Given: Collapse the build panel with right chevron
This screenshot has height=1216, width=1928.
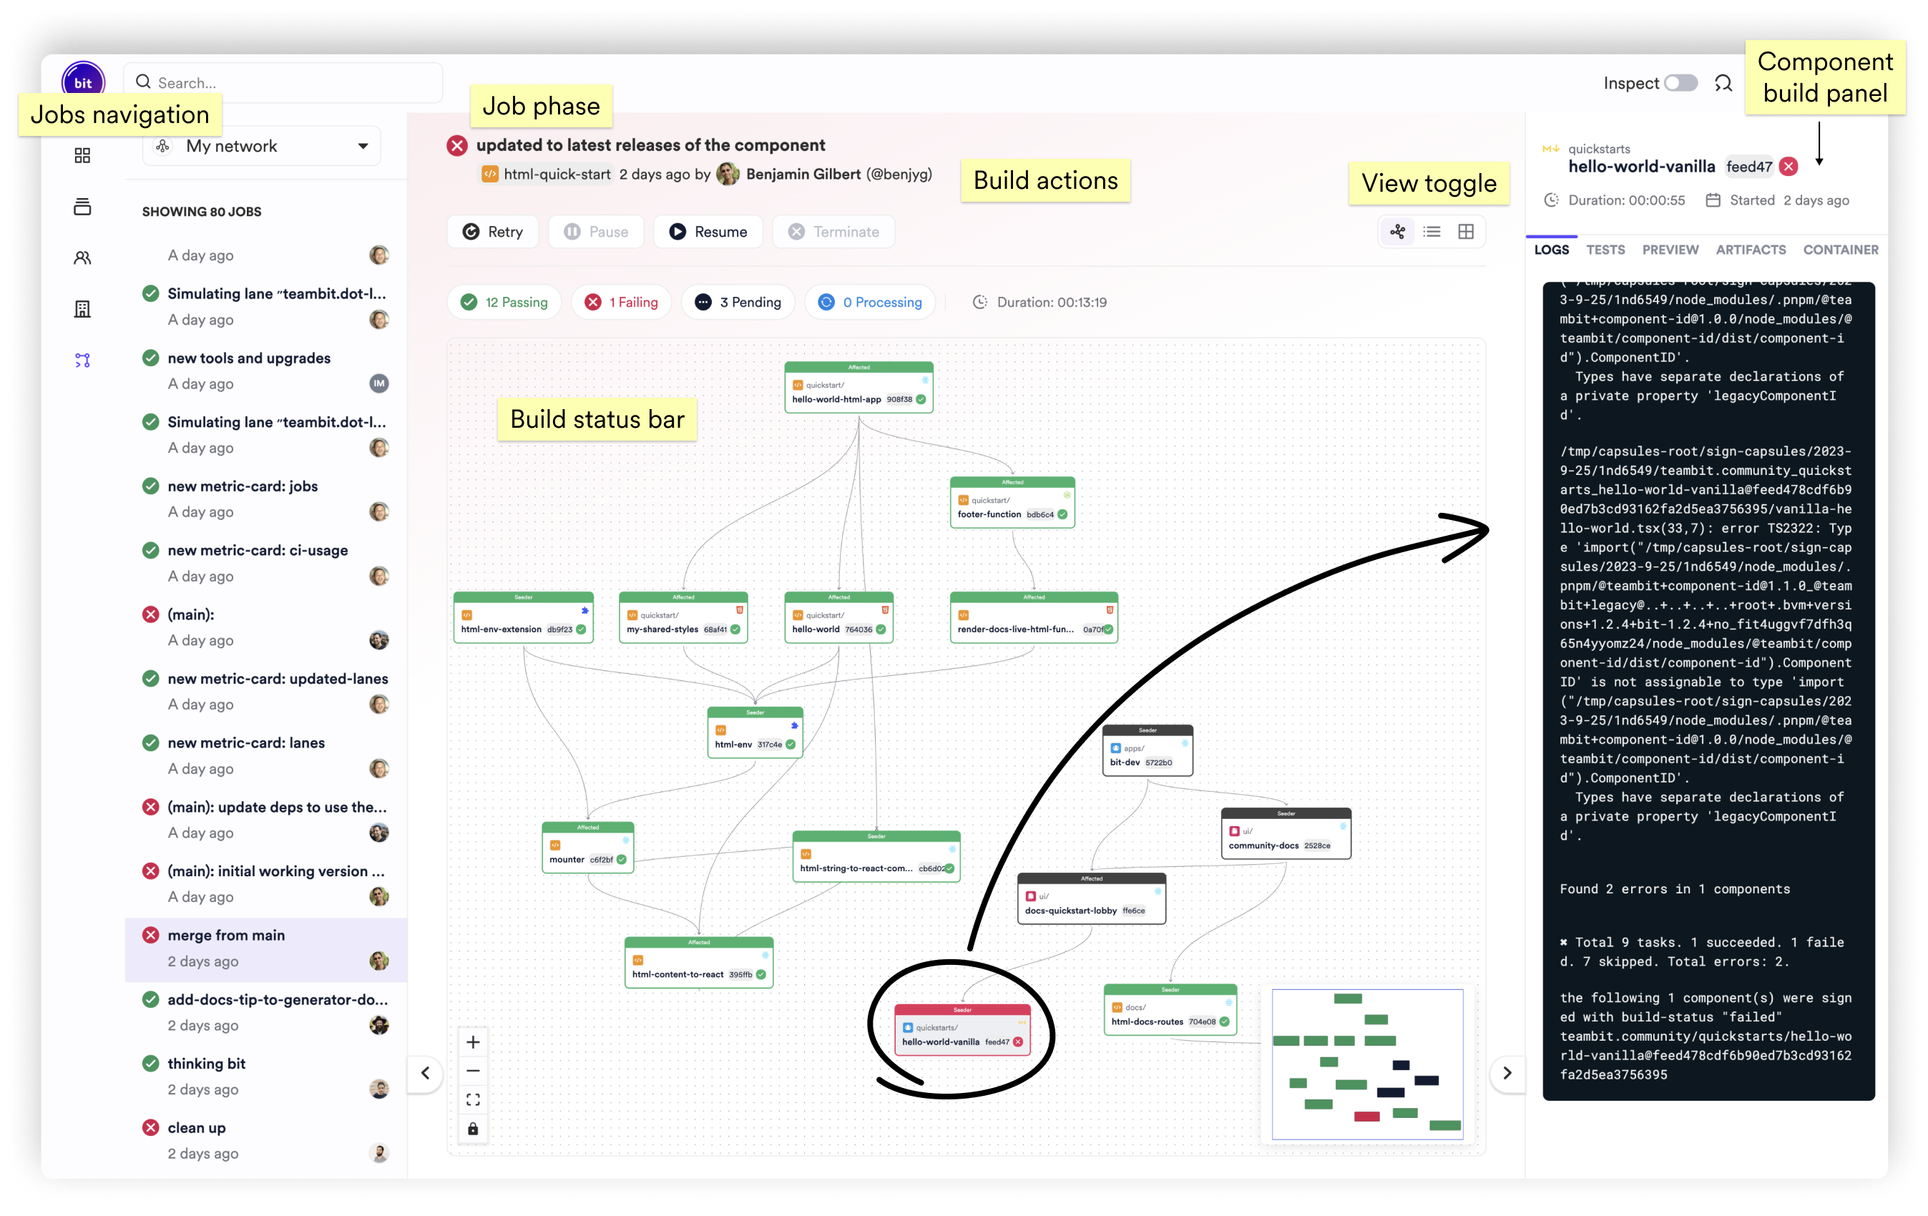Looking at the screenshot, I should pyautogui.click(x=1507, y=1074).
